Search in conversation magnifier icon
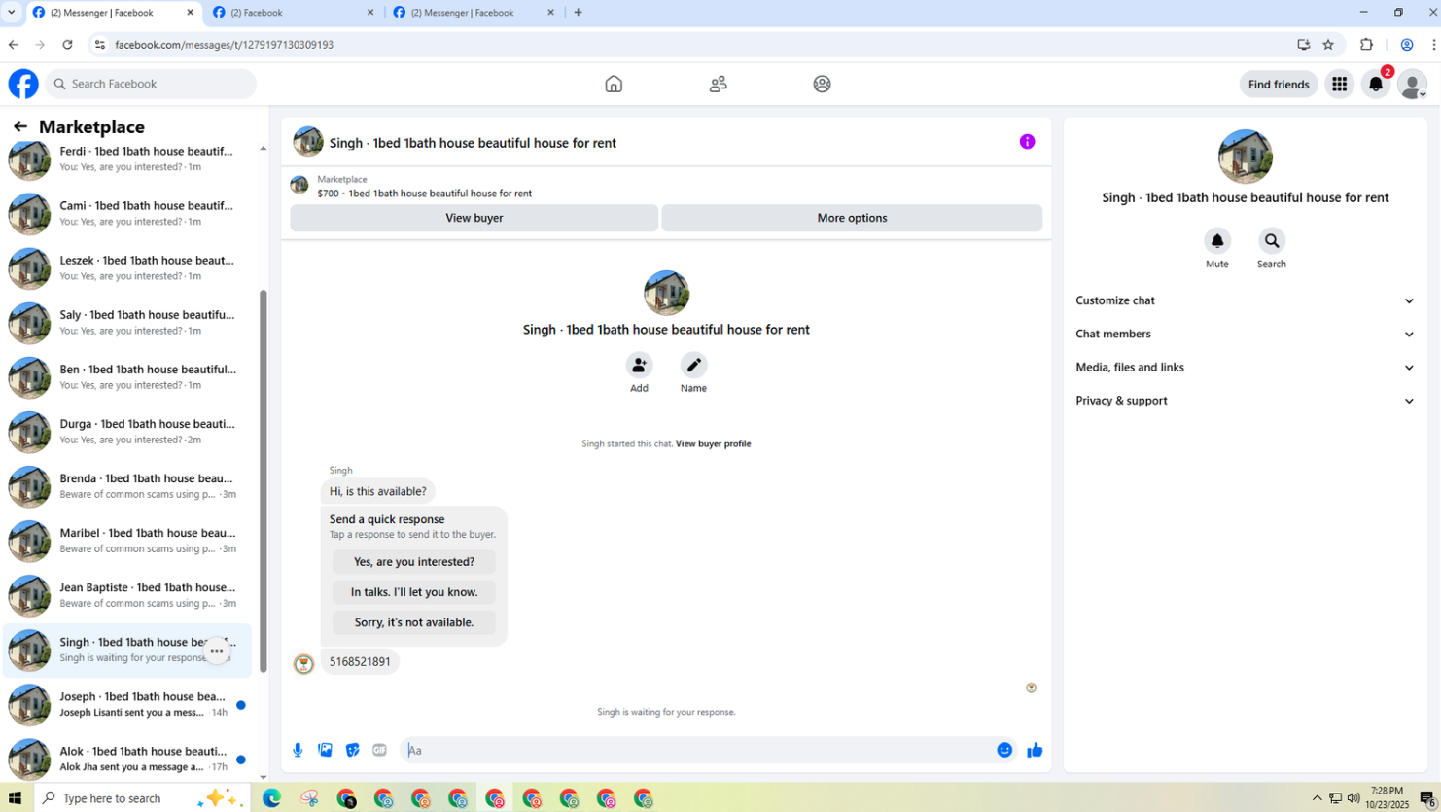 click(x=1272, y=240)
